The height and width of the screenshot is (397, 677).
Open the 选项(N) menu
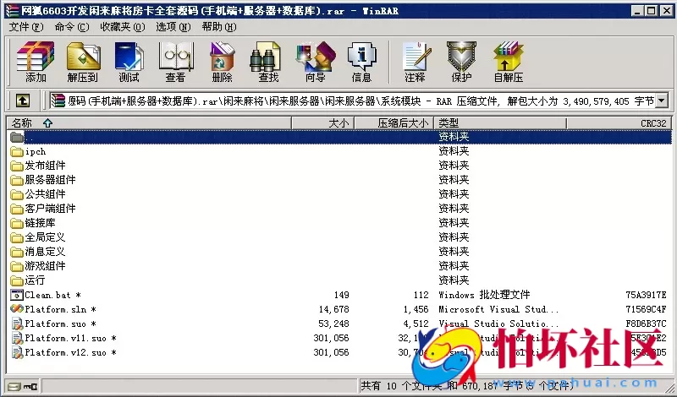(x=173, y=27)
